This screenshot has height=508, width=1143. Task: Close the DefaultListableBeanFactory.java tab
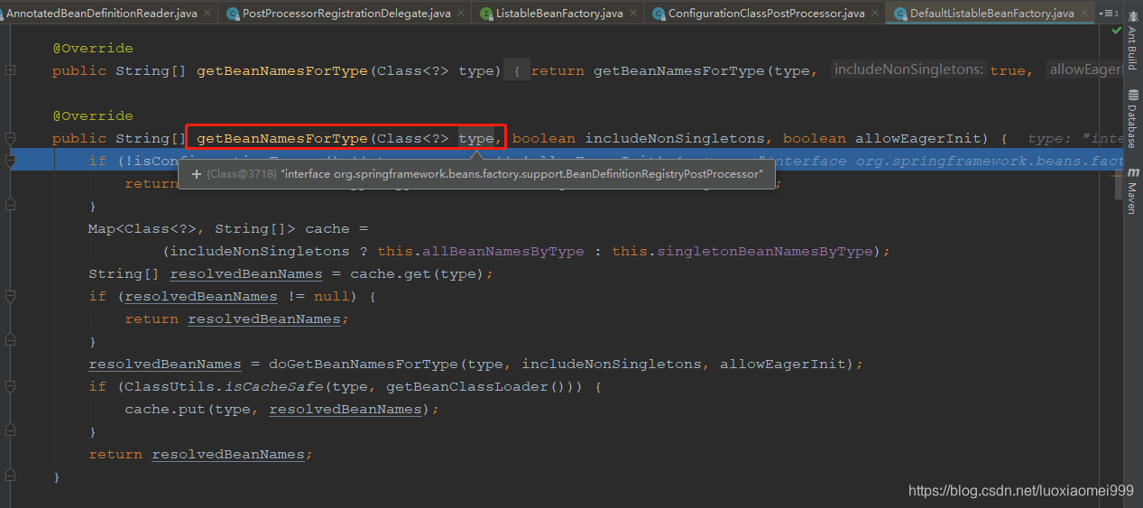tap(1083, 14)
